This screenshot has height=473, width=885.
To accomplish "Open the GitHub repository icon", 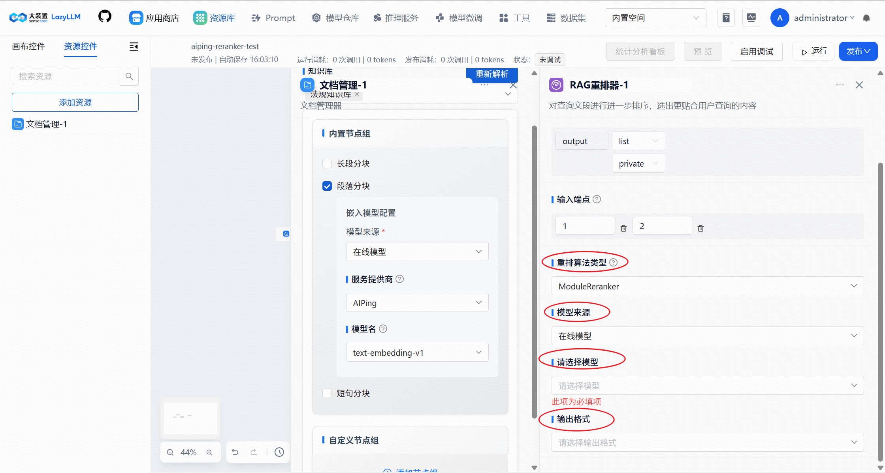I will pyautogui.click(x=104, y=17).
